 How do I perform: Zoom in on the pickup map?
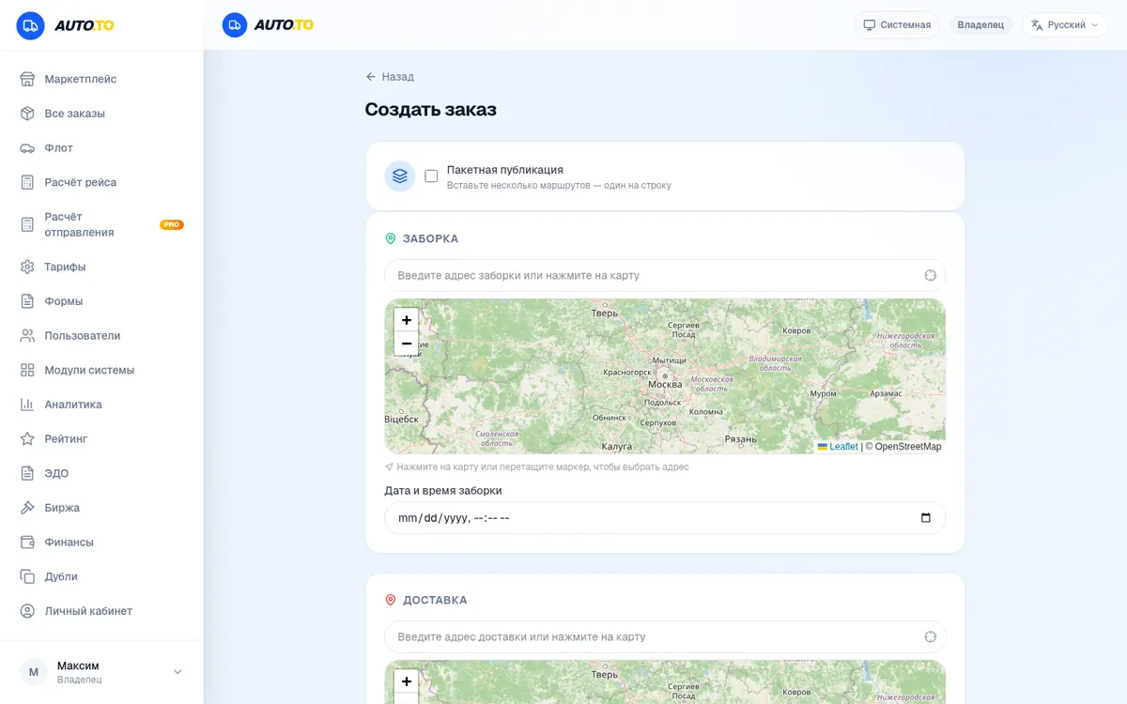tap(407, 320)
